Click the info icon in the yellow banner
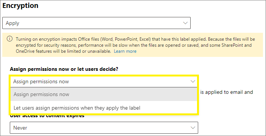Viewport: 266px width, 136px height. pos(9,39)
